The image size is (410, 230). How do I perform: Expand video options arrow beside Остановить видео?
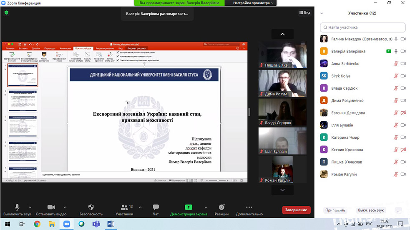[x=65, y=207]
